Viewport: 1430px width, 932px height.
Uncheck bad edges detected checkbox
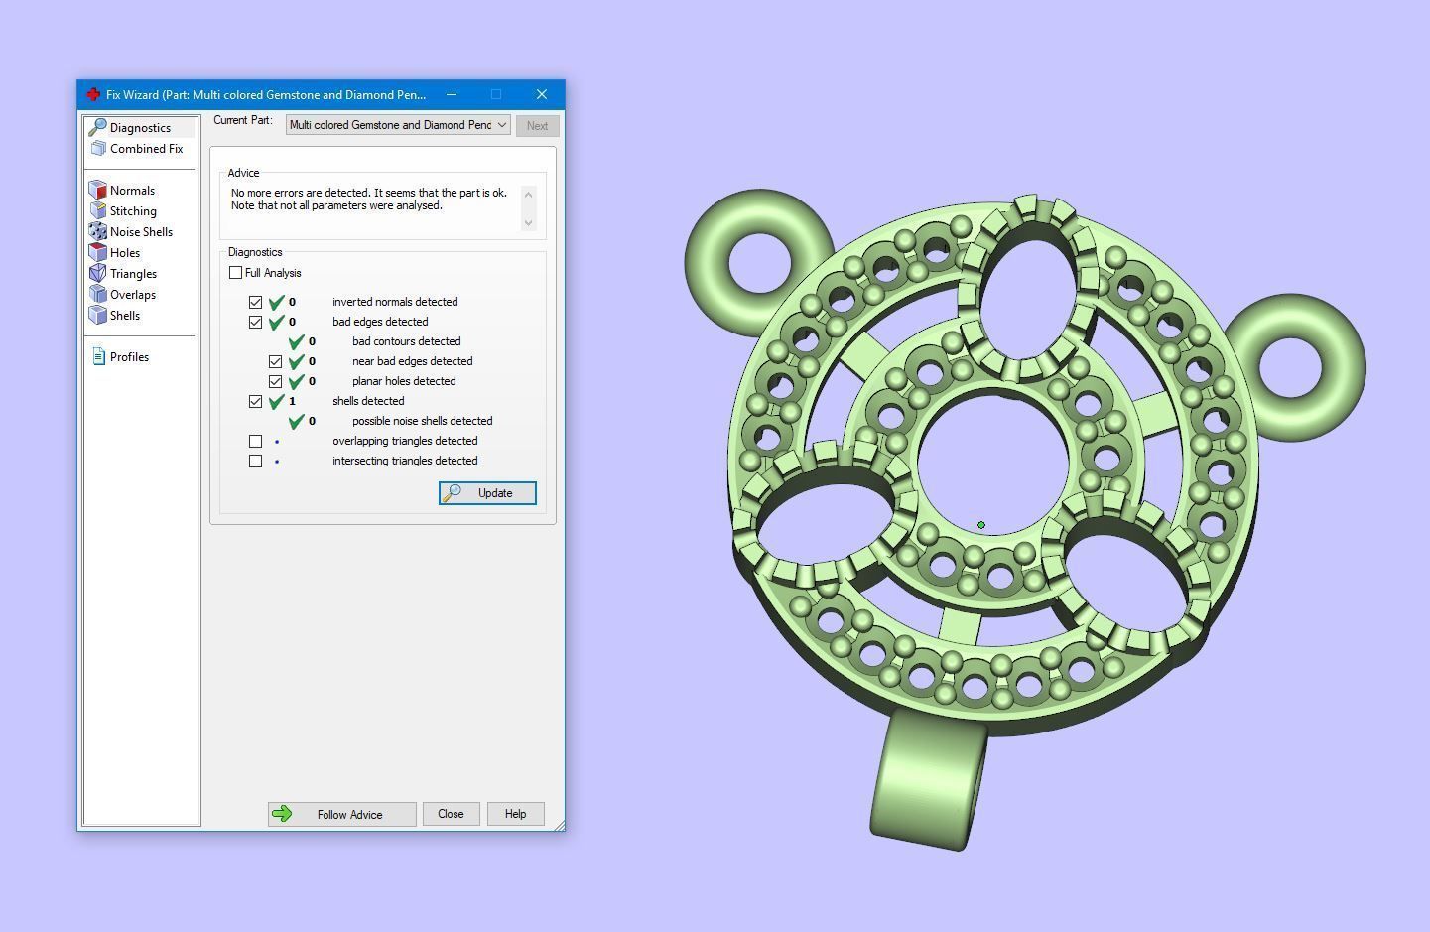click(255, 322)
